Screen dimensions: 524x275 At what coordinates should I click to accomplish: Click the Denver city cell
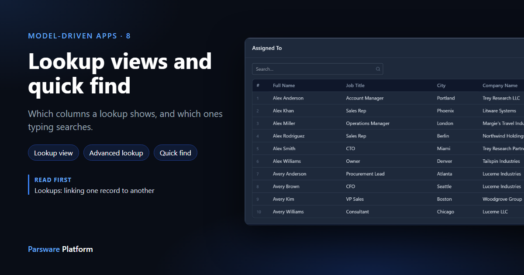click(x=445, y=162)
